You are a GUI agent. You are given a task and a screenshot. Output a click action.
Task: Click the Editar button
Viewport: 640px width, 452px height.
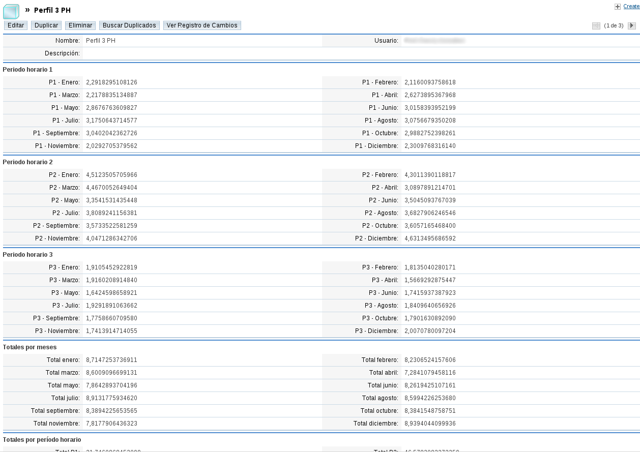pyautogui.click(x=15, y=25)
